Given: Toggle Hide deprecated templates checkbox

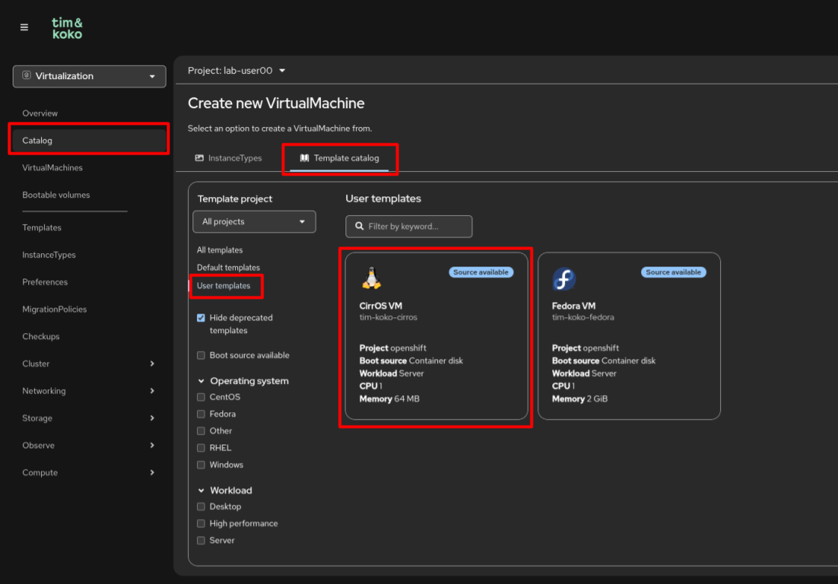Looking at the screenshot, I should point(201,317).
